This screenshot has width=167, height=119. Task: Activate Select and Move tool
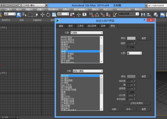point(43,14)
